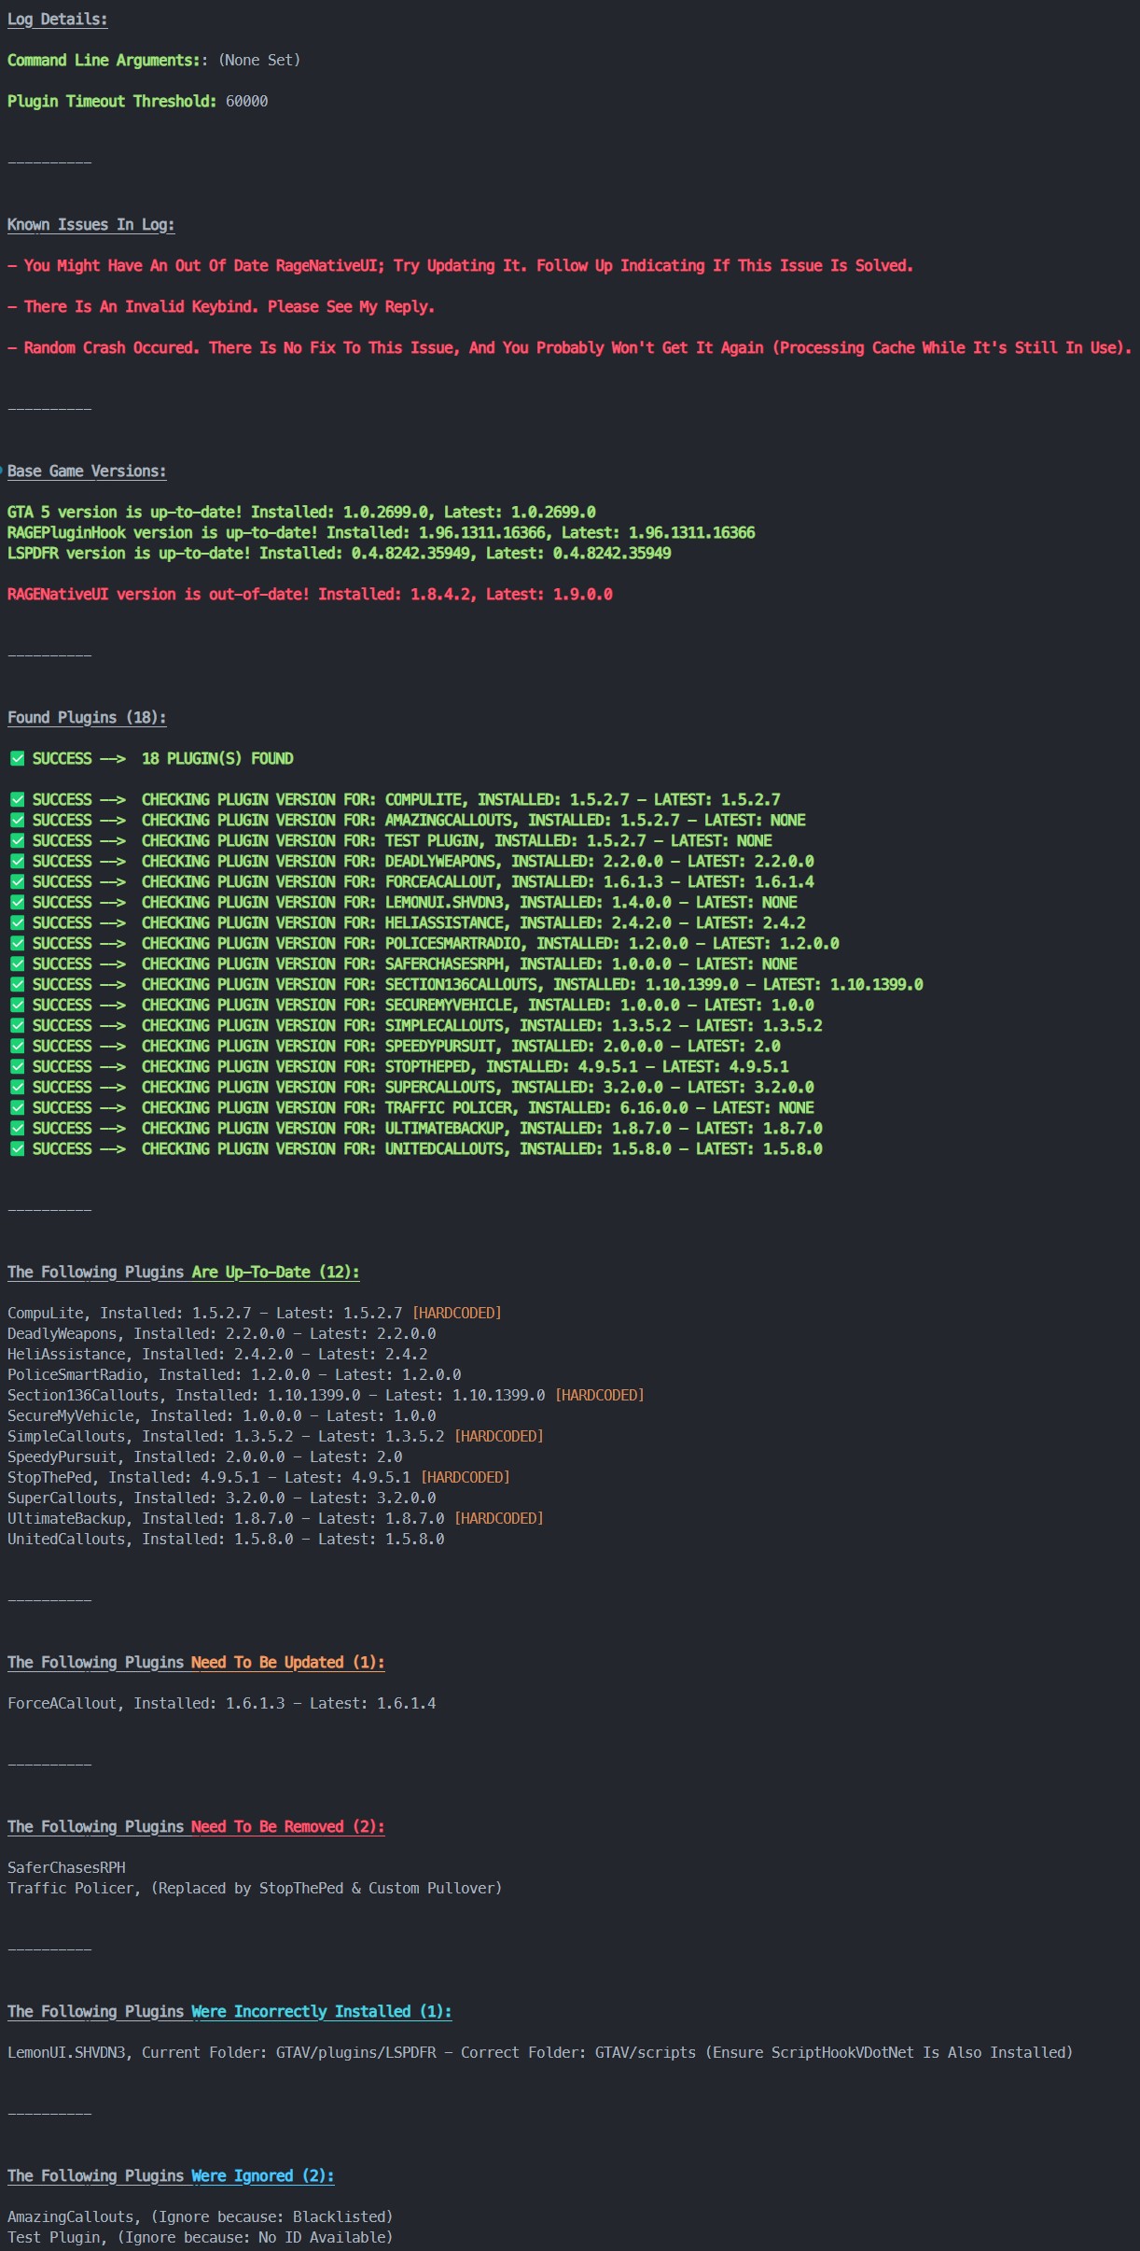Click the 'LemonUI.SHVDN3, Current Folder' line
This screenshot has width=1140, height=2251.
[540, 2053]
